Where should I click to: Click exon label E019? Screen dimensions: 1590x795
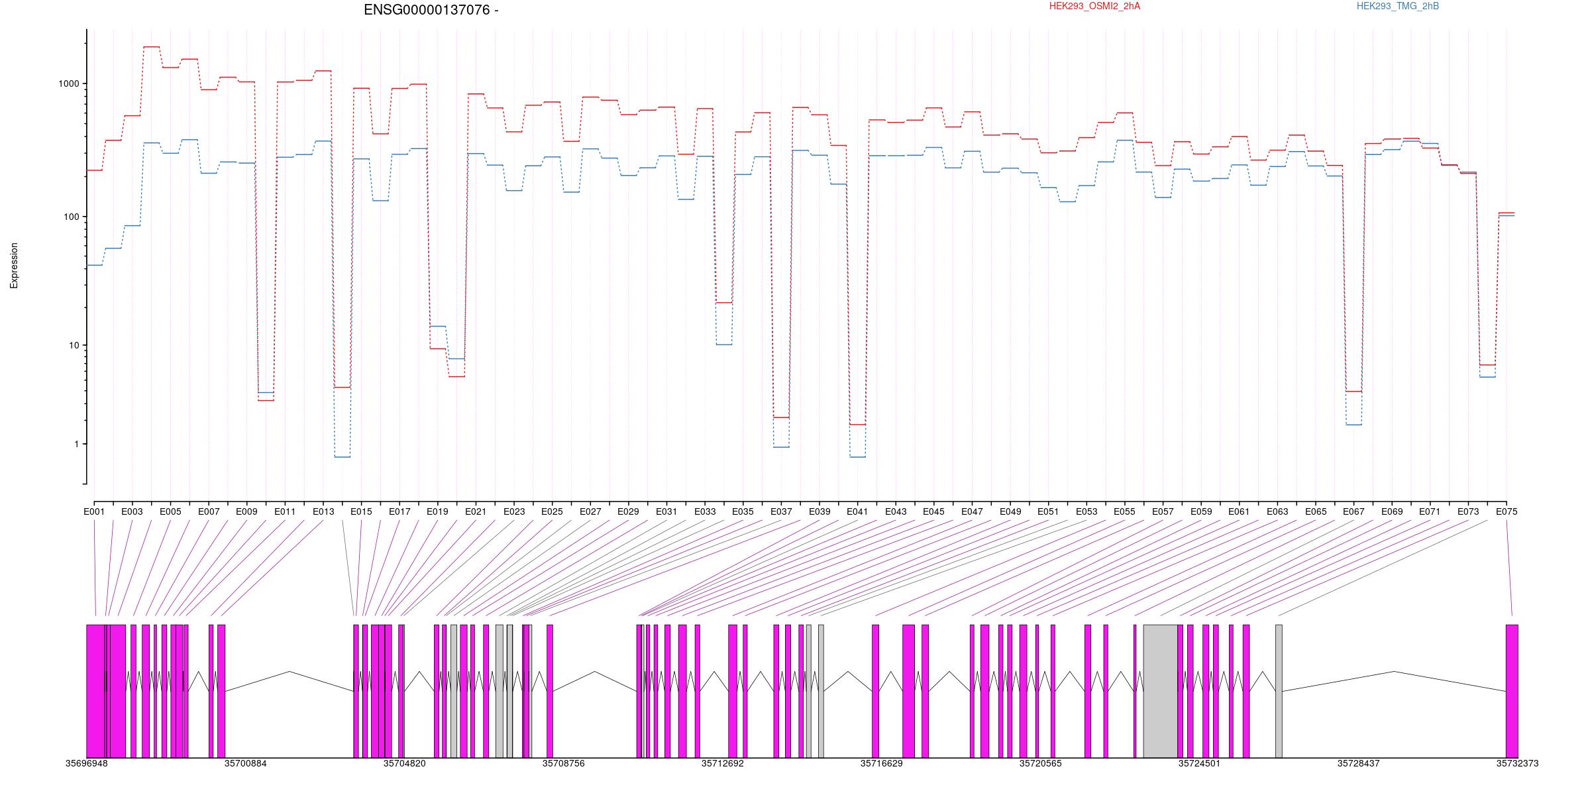pyautogui.click(x=437, y=511)
